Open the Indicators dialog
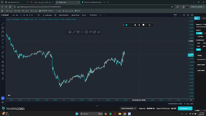The height and width of the screenshot is (116, 206). tap(47, 15)
